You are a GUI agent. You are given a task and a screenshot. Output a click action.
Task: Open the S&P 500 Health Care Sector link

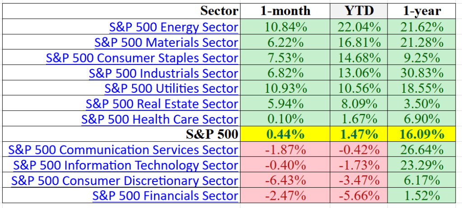(x=160, y=119)
